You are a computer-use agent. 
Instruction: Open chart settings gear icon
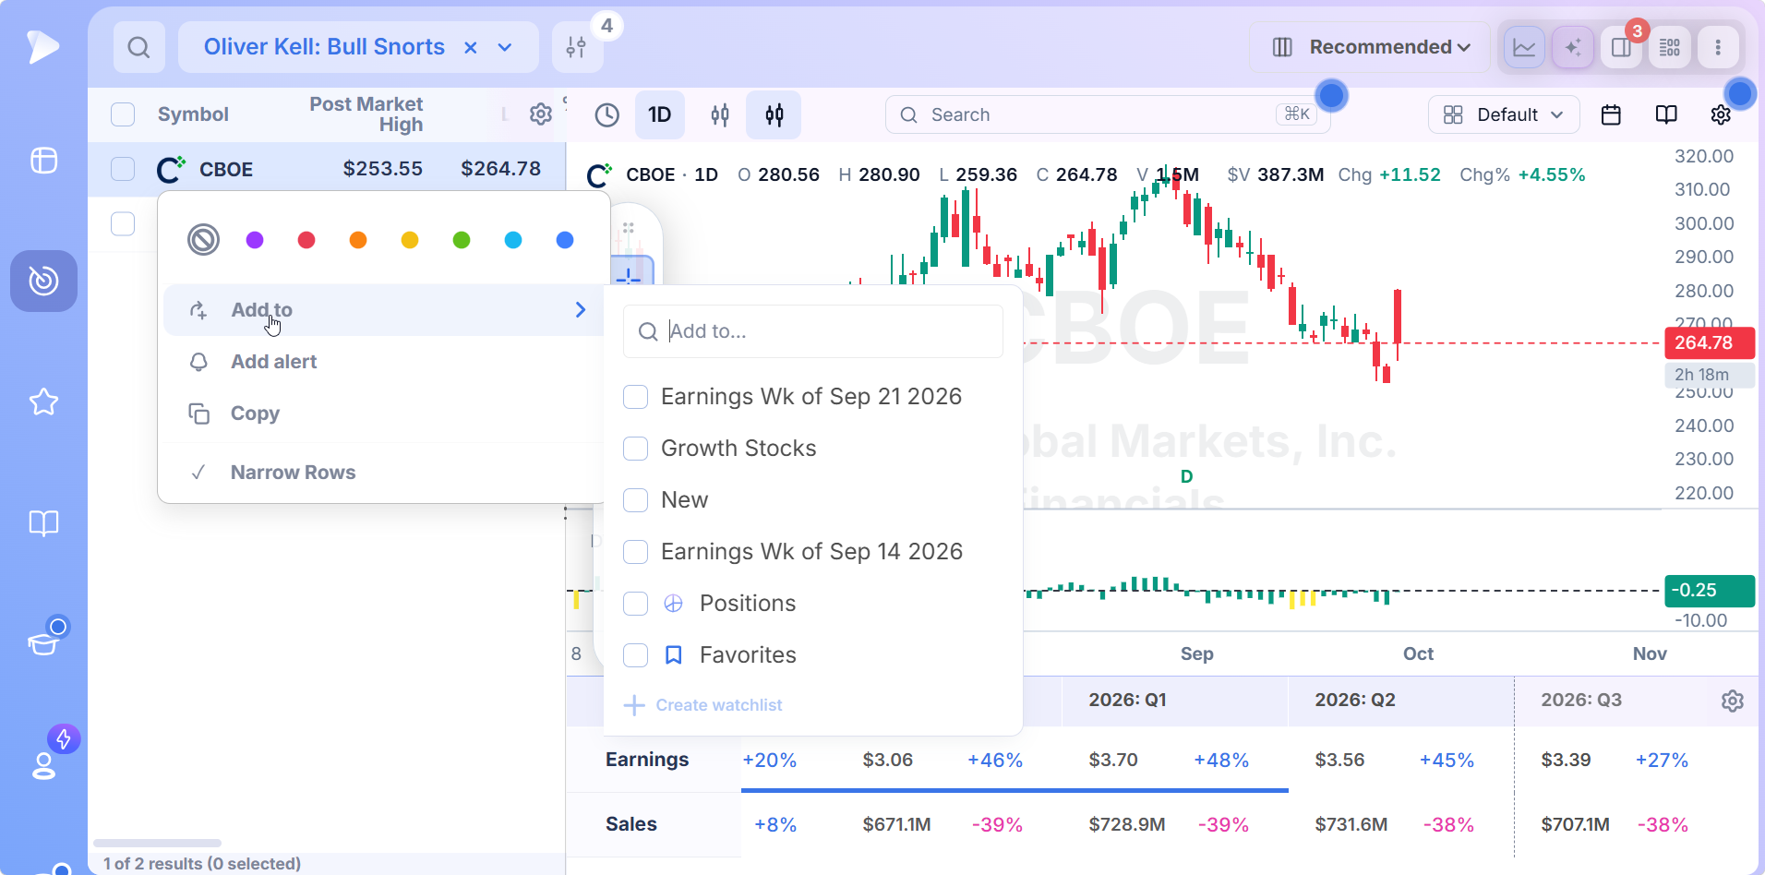pyautogui.click(x=1721, y=114)
